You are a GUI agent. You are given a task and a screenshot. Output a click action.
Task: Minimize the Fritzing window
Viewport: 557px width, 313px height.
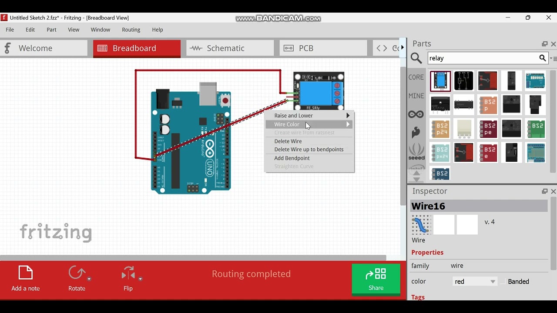click(508, 18)
